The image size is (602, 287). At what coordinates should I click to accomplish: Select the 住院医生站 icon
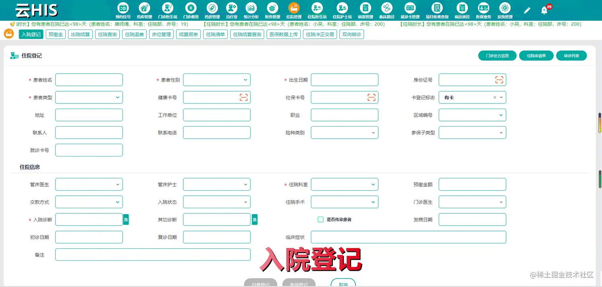coord(317,10)
